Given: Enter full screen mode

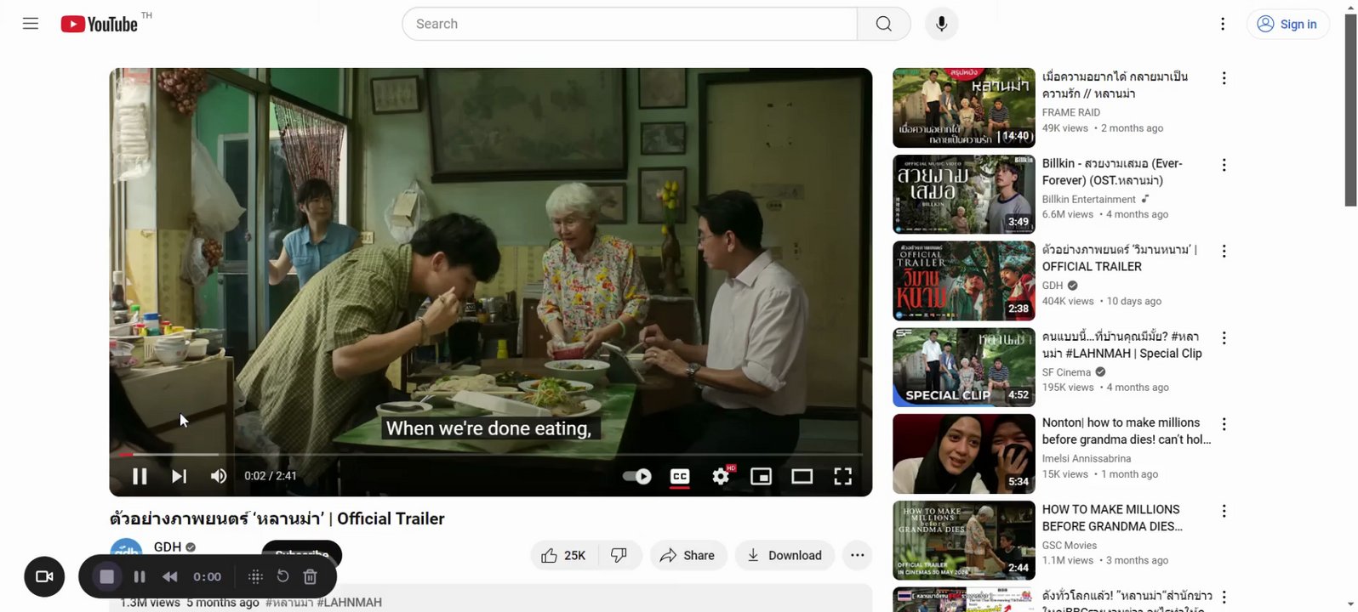Looking at the screenshot, I should click(x=842, y=476).
